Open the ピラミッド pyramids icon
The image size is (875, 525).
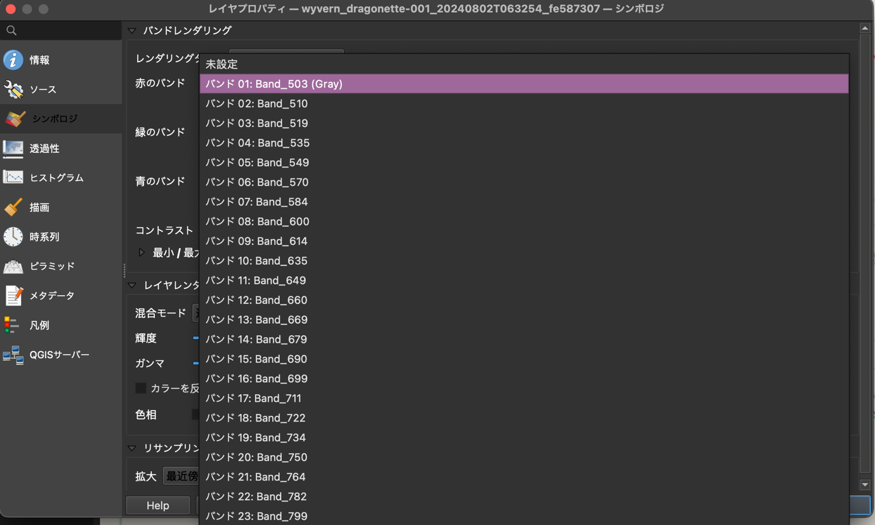point(13,266)
